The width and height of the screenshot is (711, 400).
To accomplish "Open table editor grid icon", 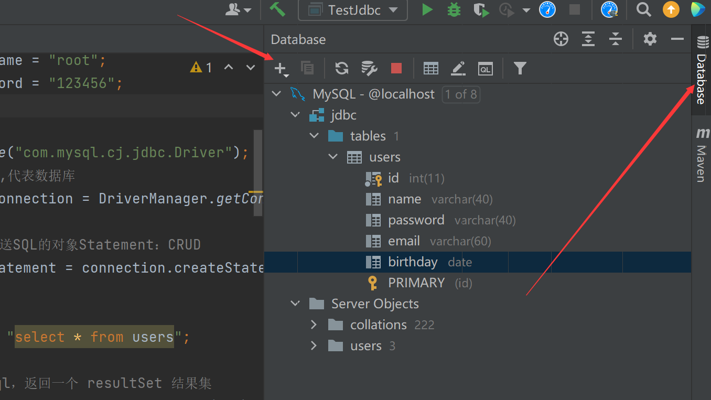I will coord(431,68).
